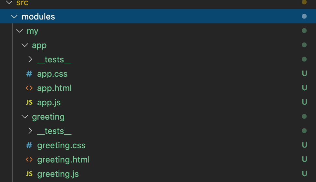This screenshot has height=182, width=316.
Task: Open the app.js file
Action: 49,102
